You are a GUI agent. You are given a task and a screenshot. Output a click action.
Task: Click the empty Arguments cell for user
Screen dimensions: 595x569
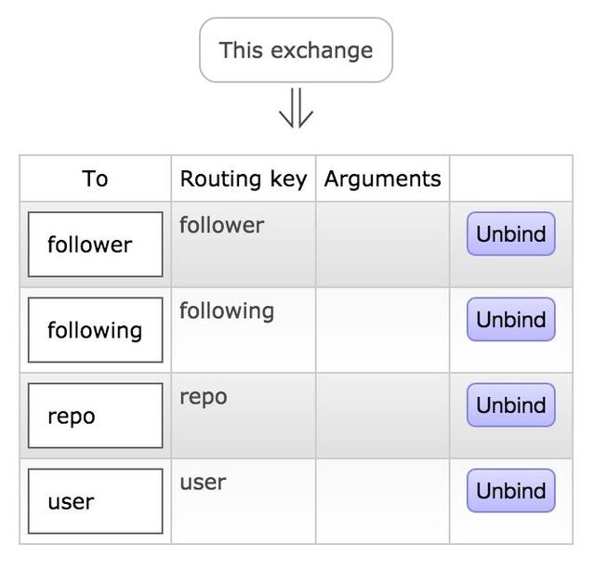[382, 501]
